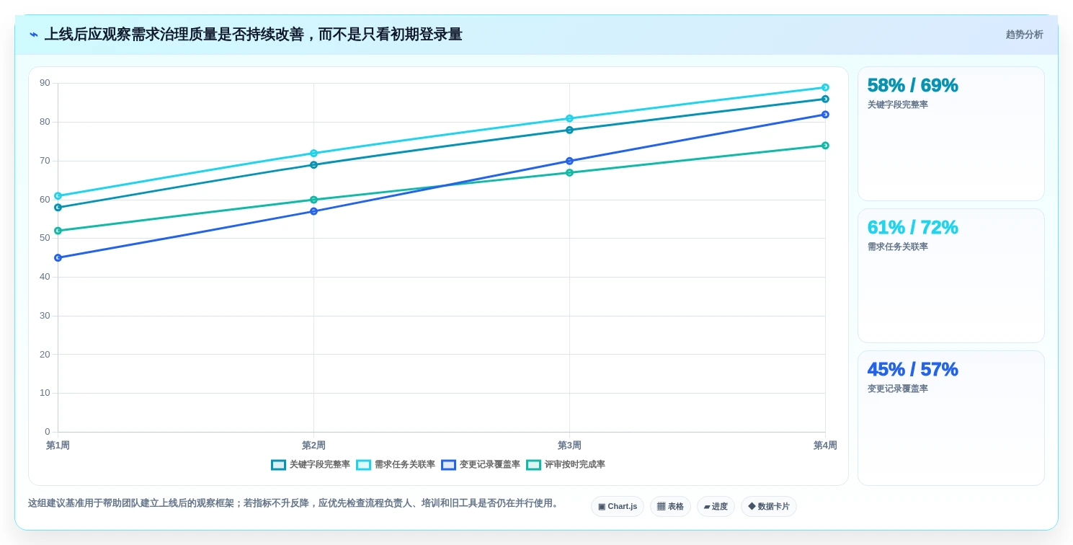Click the 第3周 x-axis label

pyautogui.click(x=569, y=446)
